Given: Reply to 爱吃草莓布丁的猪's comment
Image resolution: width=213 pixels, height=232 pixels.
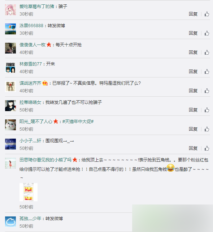Looking at the screenshot, I should pos(193,14).
